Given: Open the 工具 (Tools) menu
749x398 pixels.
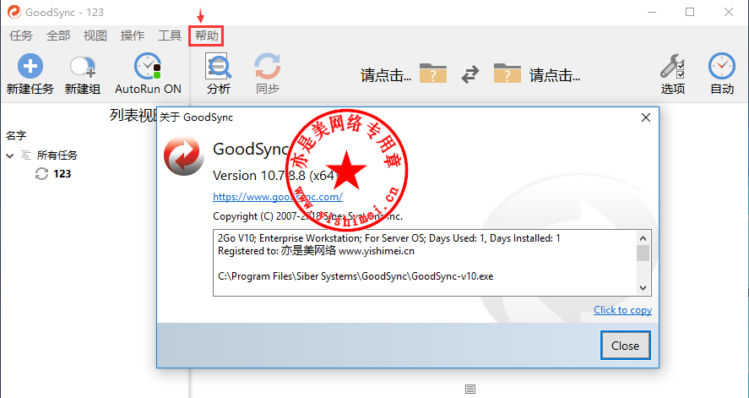Looking at the screenshot, I should [170, 35].
